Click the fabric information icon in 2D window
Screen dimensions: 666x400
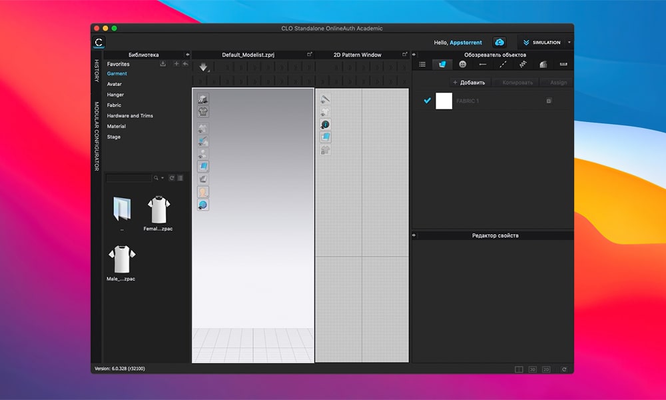(x=324, y=124)
